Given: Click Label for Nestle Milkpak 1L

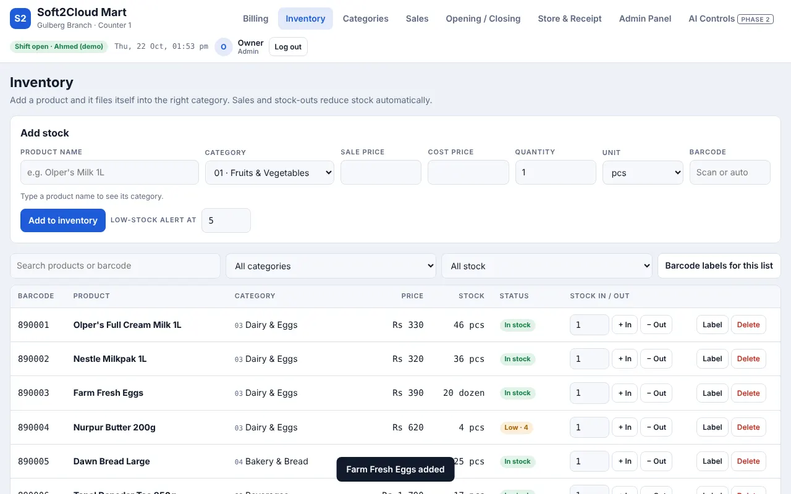Looking at the screenshot, I should [713, 359].
